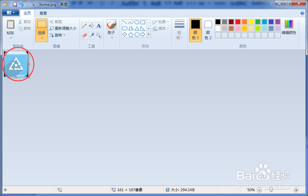This screenshot has width=308, height=196.
Task: Open the Outline dropdown
Action: point(161,22)
